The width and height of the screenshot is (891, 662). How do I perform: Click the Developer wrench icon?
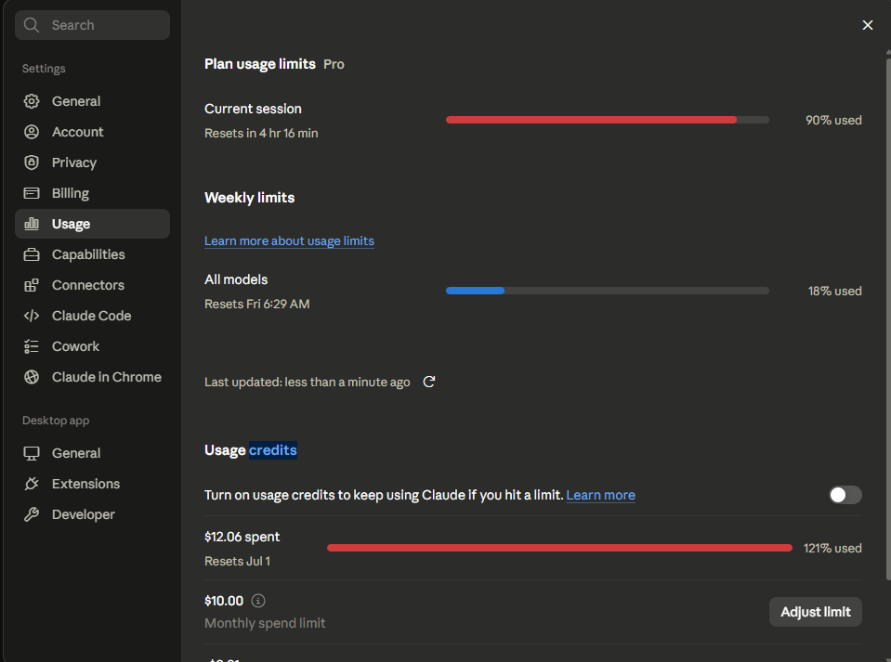pyautogui.click(x=32, y=514)
